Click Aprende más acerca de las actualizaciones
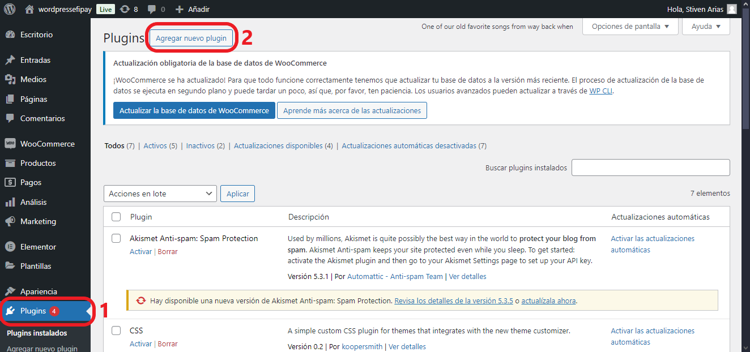 [x=352, y=110]
